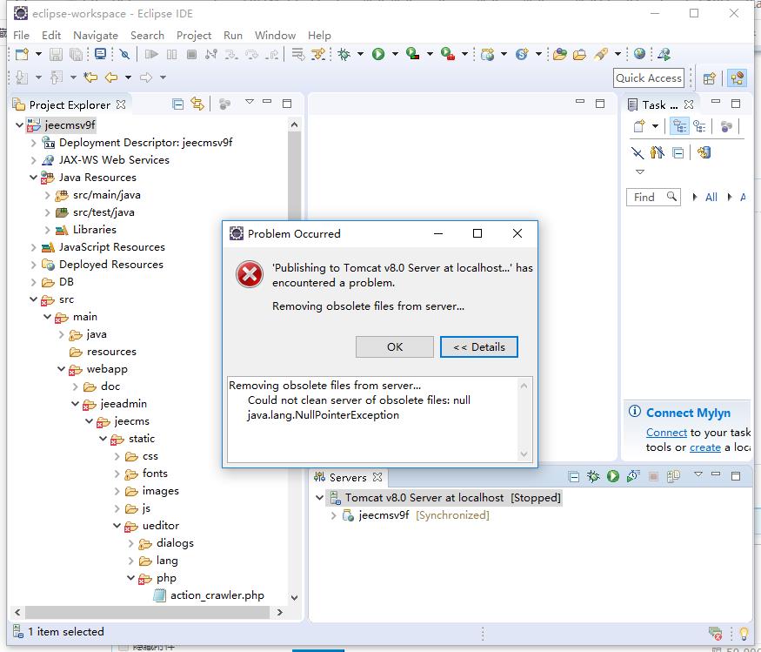Click the stop server icon in Servers view
761x652 pixels.
click(653, 477)
